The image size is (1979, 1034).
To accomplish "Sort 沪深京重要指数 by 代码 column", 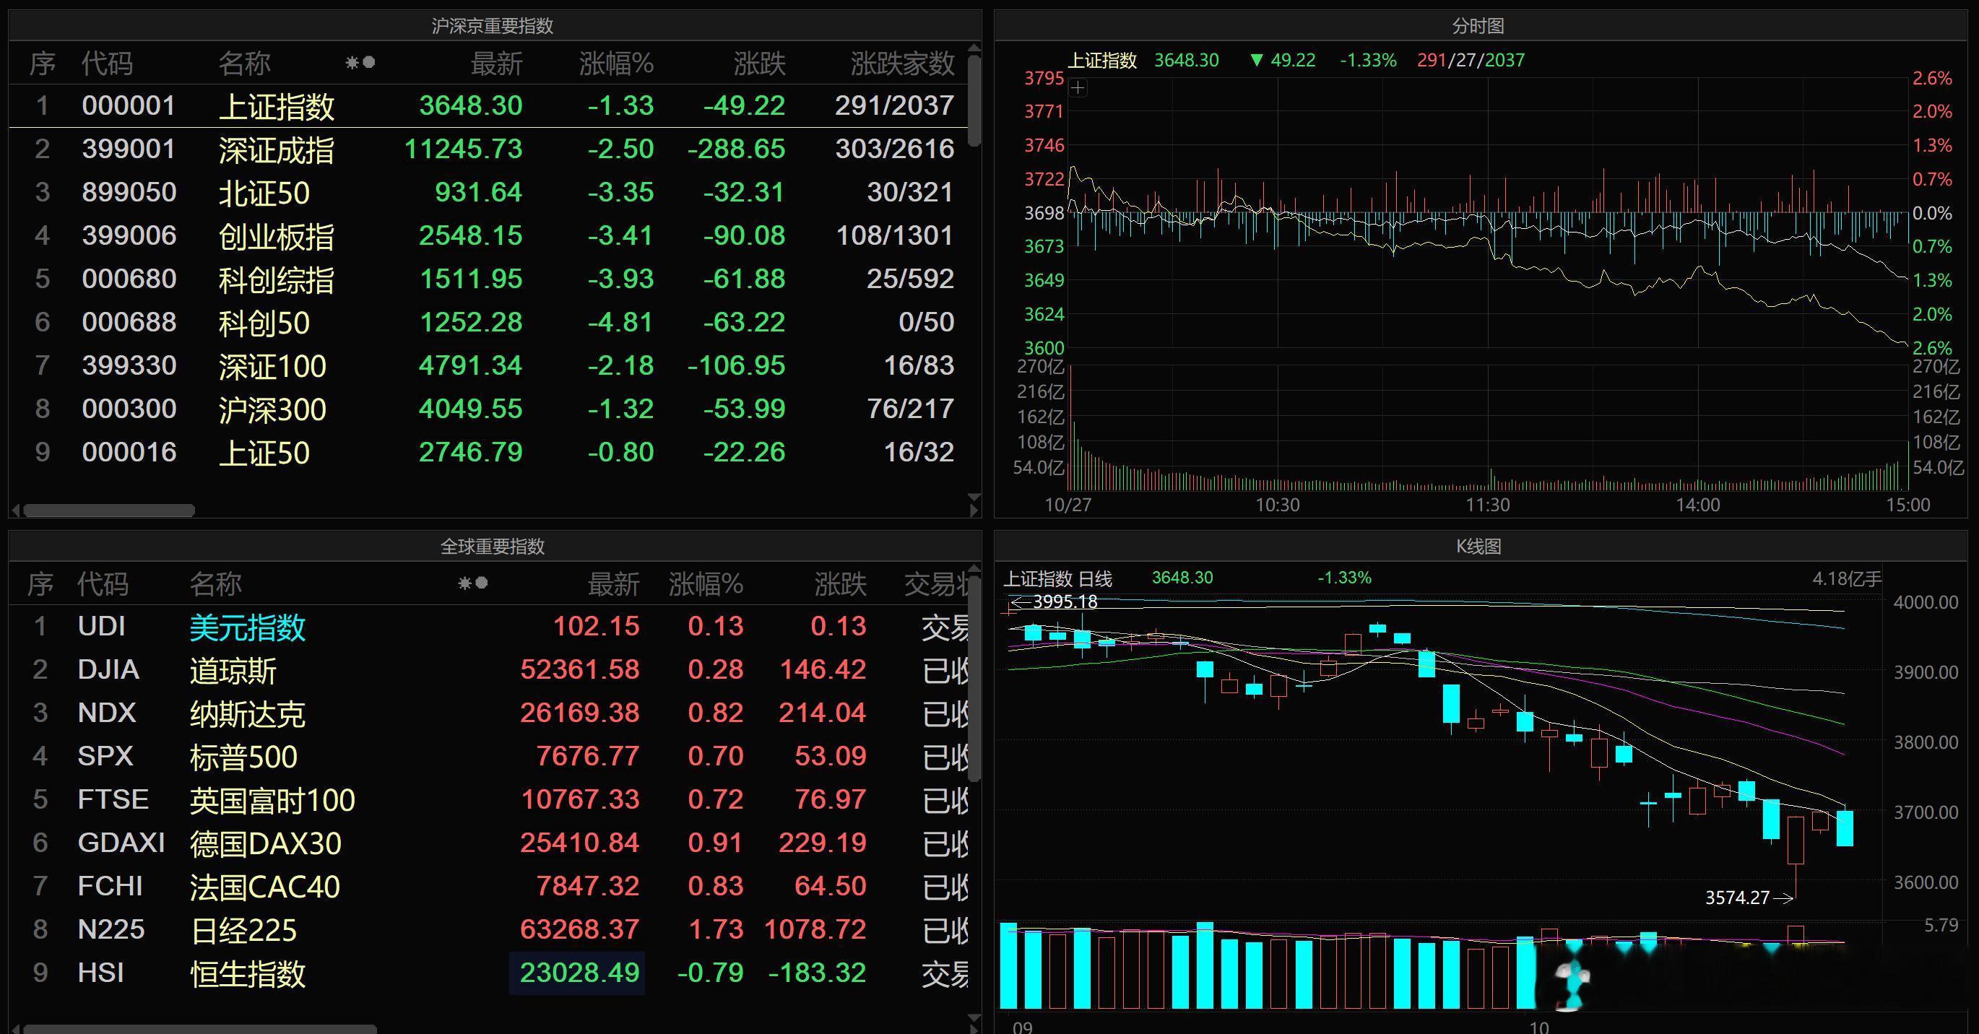I will coord(108,63).
